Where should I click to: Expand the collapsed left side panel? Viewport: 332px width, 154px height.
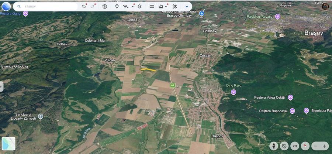[1, 86]
